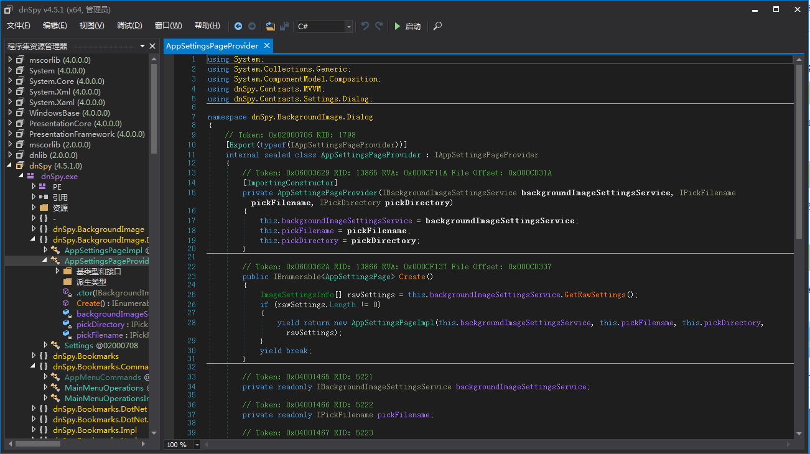The height and width of the screenshot is (454, 810).
Task: Click the navigate forward arrow icon
Action: coord(252,26)
